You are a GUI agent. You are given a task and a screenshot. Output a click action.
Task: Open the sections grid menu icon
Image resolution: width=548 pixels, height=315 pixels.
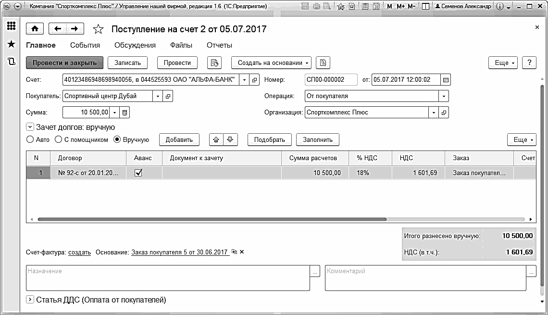[x=11, y=25]
